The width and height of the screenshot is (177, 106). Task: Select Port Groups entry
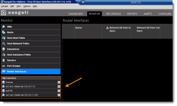pos(31,66)
